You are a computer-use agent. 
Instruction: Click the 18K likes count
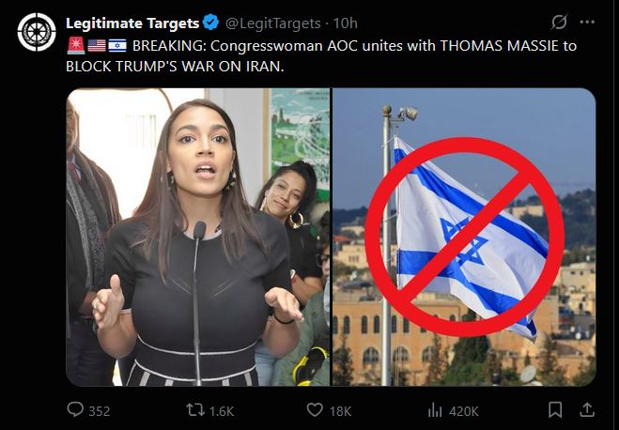(340, 411)
